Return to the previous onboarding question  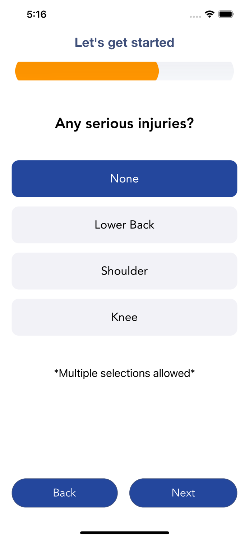[x=65, y=493]
